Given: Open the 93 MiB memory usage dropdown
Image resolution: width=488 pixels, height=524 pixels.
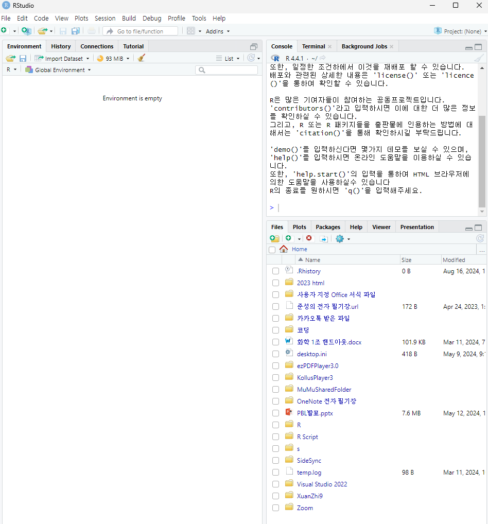Looking at the screenshot, I should pos(113,59).
